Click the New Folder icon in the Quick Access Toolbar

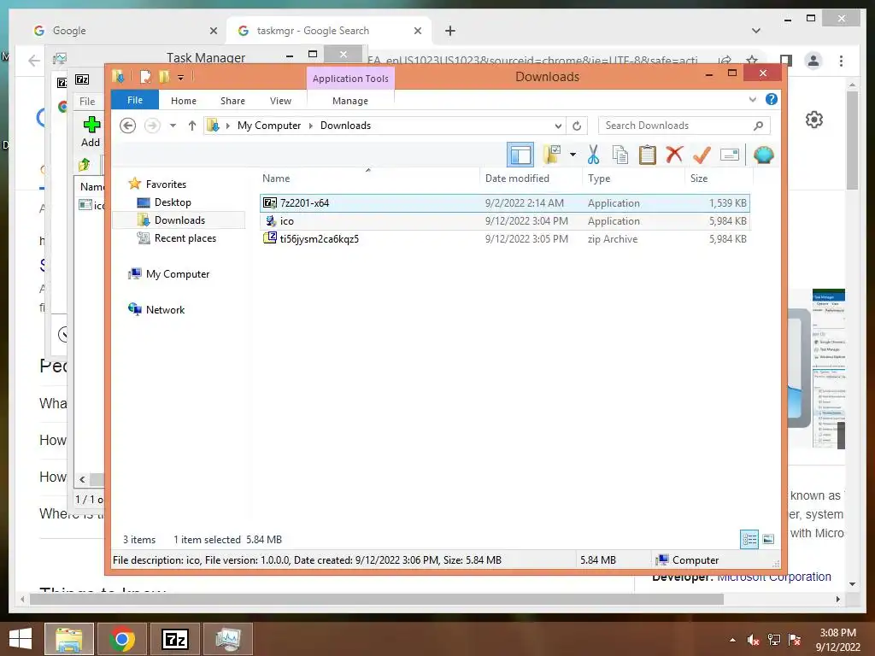tap(164, 76)
